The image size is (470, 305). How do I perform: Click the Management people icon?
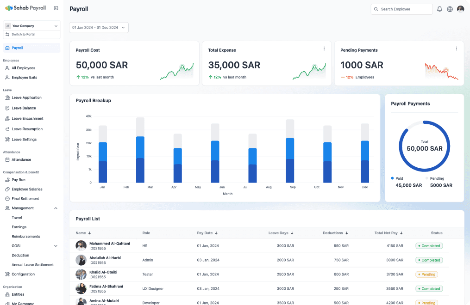pos(7,208)
